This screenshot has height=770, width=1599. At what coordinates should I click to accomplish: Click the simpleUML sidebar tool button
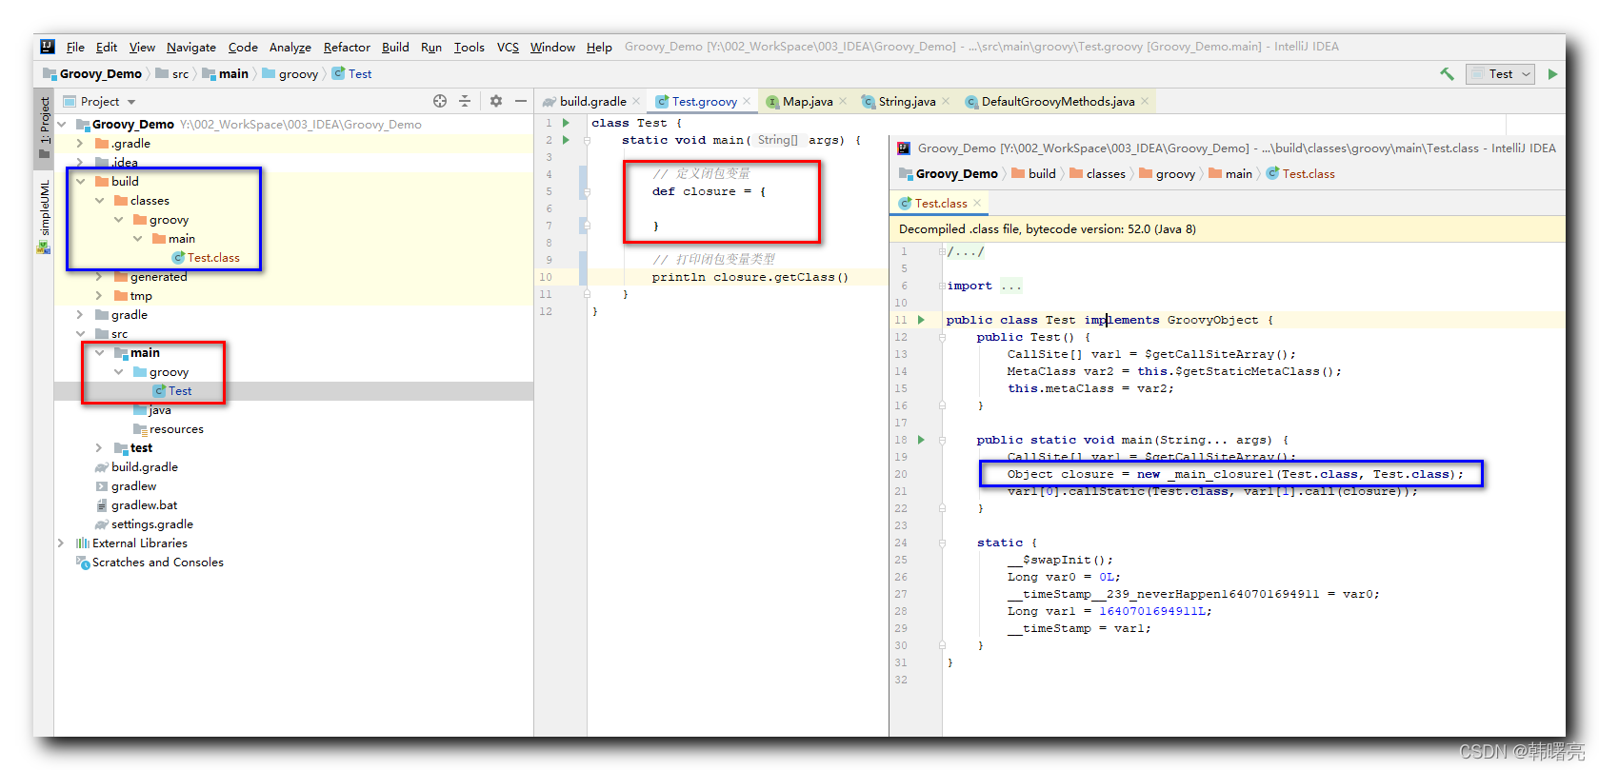coord(44,216)
